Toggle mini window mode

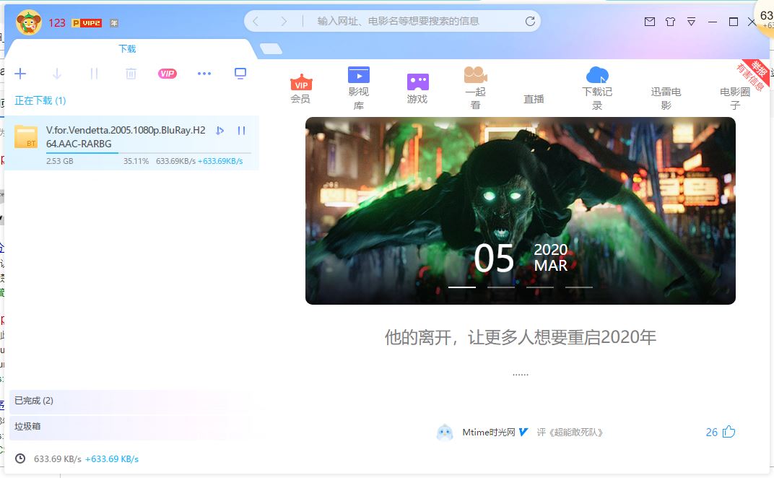(240, 73)
